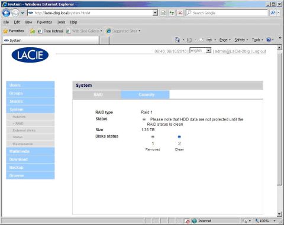Click the red Stop loading icon
The height and width of the screenshot is (225, 284).
180,13
